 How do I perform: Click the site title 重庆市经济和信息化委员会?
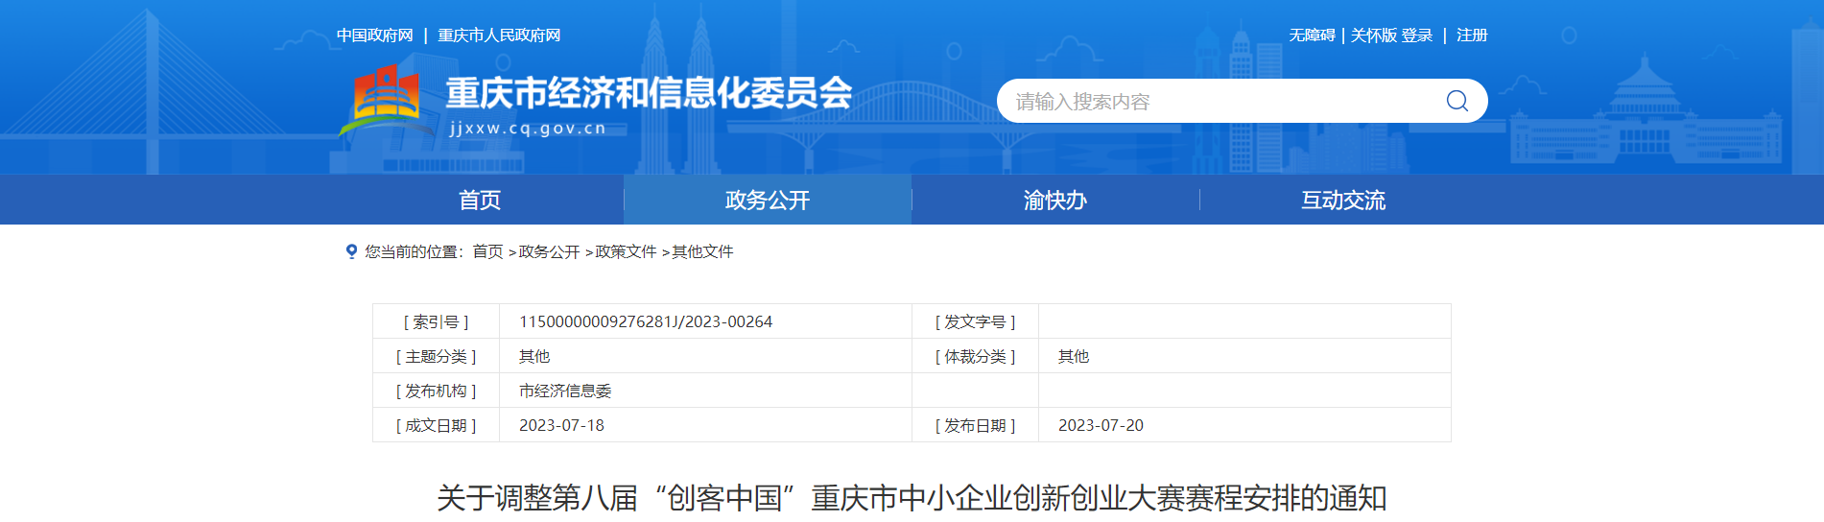tap(649, 93)
